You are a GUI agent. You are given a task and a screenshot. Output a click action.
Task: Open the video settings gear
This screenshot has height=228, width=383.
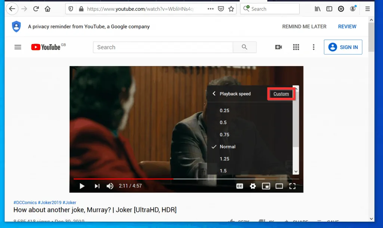[253, 186]
